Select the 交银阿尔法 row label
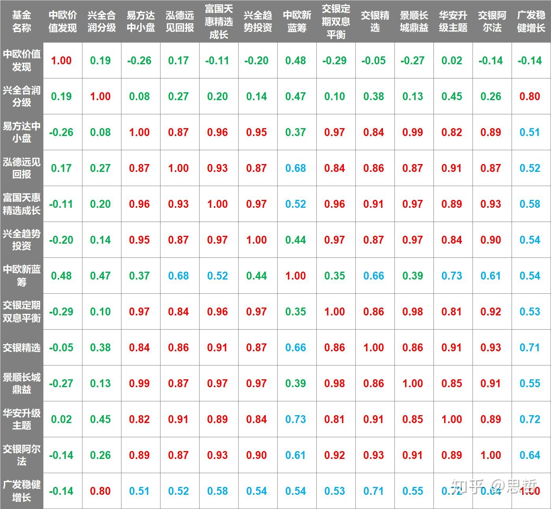Viewport: 551px width, 509px height. click(21, 455)
